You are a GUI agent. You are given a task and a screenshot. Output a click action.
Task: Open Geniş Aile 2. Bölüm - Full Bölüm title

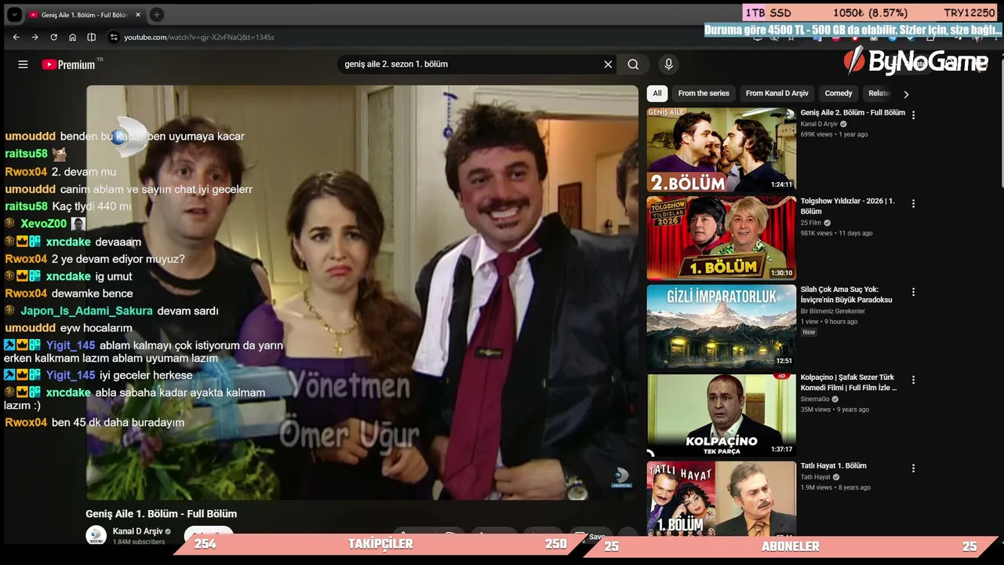[x=853, y=113]
